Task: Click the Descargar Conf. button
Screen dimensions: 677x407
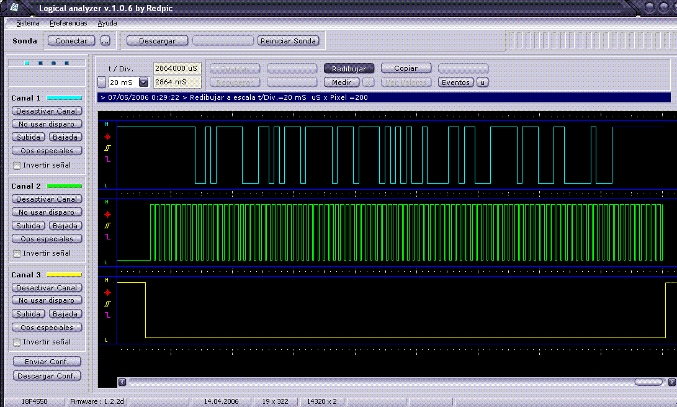Action: 47,375
